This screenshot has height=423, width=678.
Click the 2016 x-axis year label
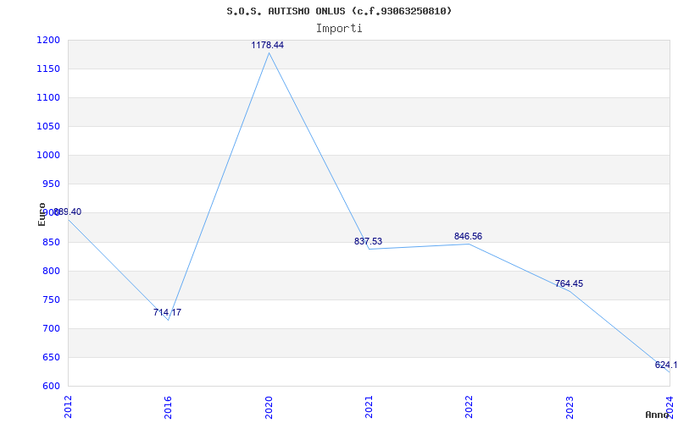coord(168,407)
